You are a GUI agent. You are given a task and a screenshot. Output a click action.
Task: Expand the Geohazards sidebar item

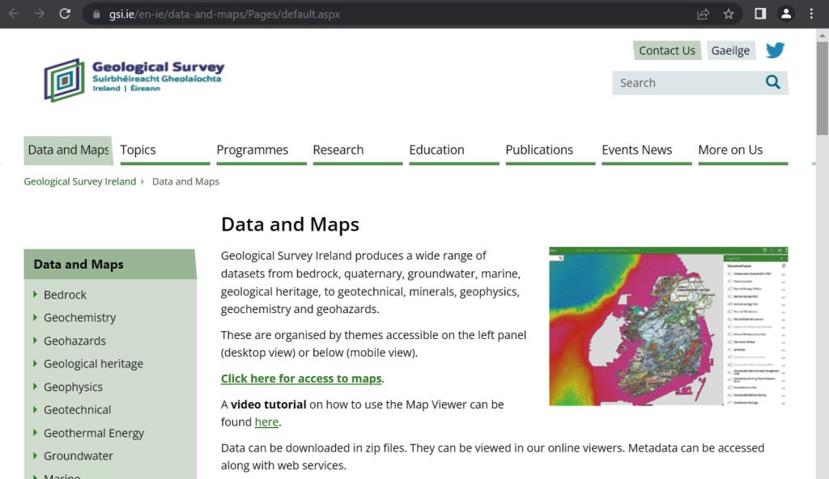coord(74,341)
